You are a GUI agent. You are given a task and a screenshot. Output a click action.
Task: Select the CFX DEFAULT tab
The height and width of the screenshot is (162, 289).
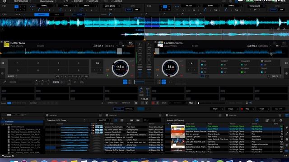pos(42,14)
